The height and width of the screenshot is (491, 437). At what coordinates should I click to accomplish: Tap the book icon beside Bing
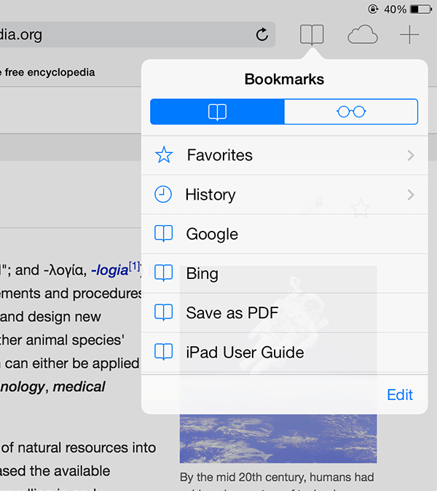click(163, 273)
